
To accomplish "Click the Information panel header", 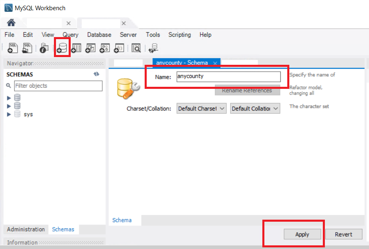I will [54, 242].
